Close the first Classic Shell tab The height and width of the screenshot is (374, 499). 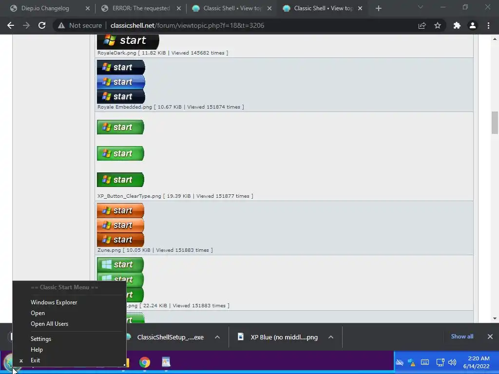pyautogui.click(x=269, y=8)
